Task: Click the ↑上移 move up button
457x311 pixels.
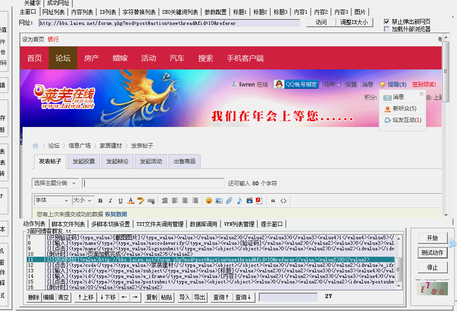Action: [86, 297]
